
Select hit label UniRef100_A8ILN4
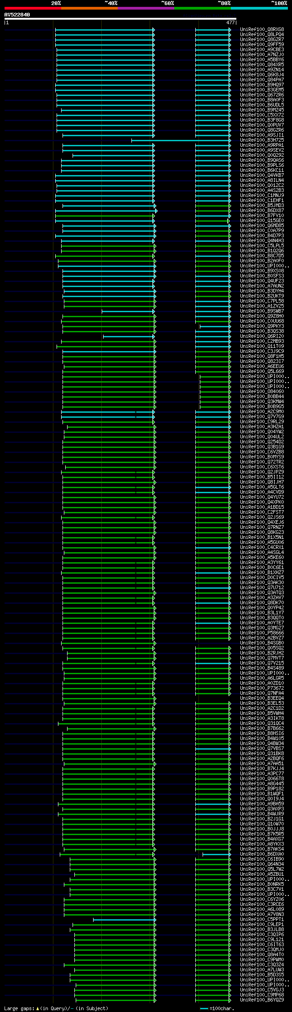pos(262,180)
